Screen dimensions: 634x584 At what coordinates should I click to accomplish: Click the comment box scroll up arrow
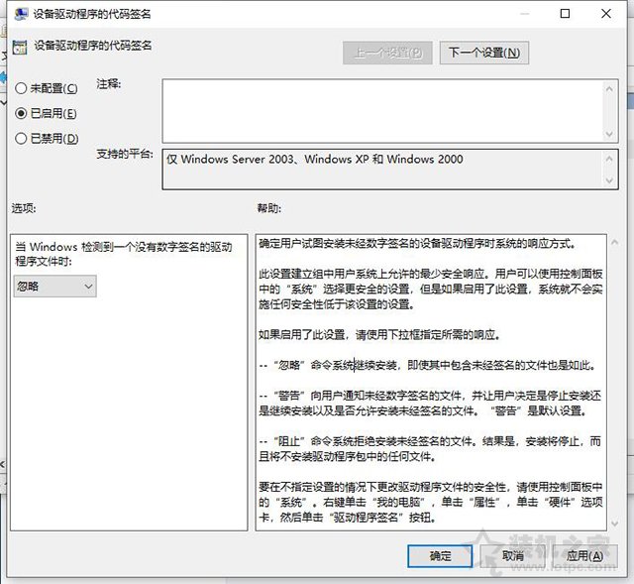610,88
